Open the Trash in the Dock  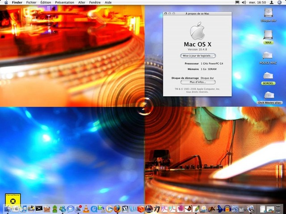[278, 209]
